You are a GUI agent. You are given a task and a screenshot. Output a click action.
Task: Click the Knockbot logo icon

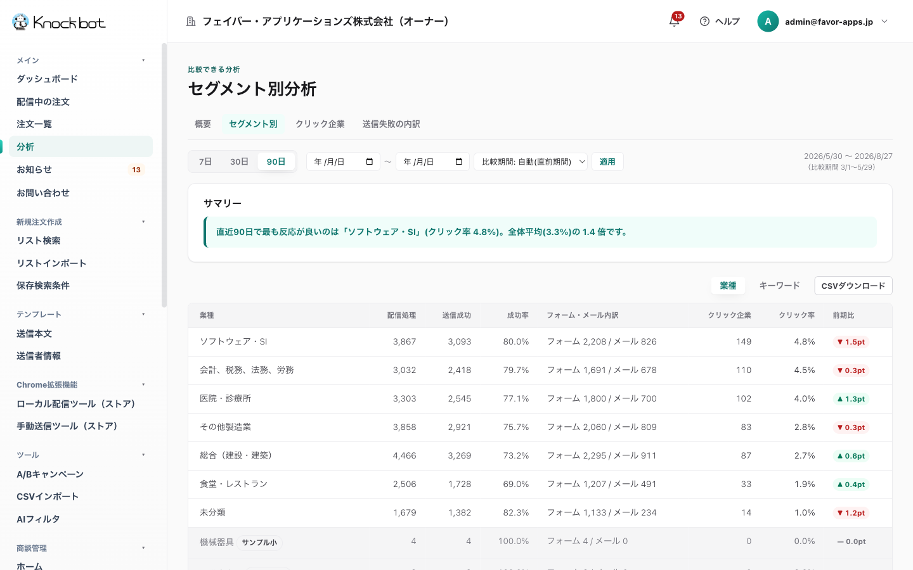tap(21, 22)
